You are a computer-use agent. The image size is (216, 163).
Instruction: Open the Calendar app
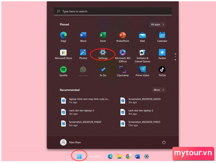[x=162, y=37]
